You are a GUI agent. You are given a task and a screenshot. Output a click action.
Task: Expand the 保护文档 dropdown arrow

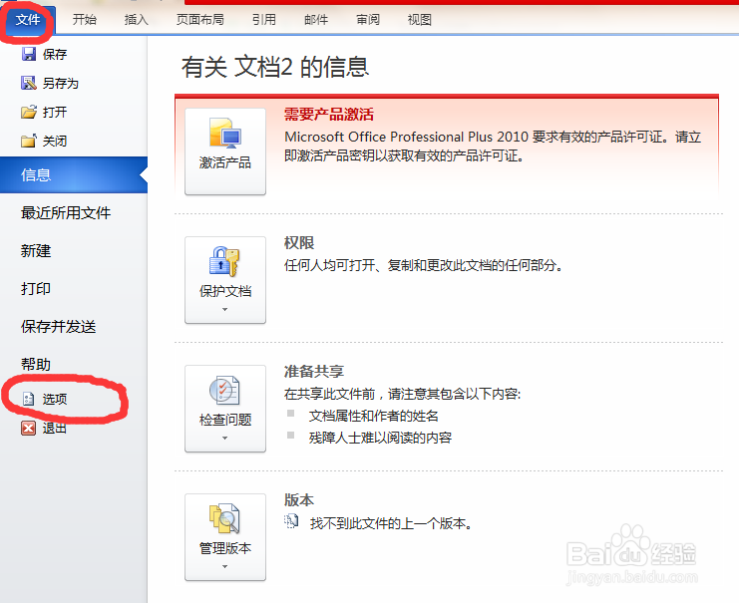(224, 310)
